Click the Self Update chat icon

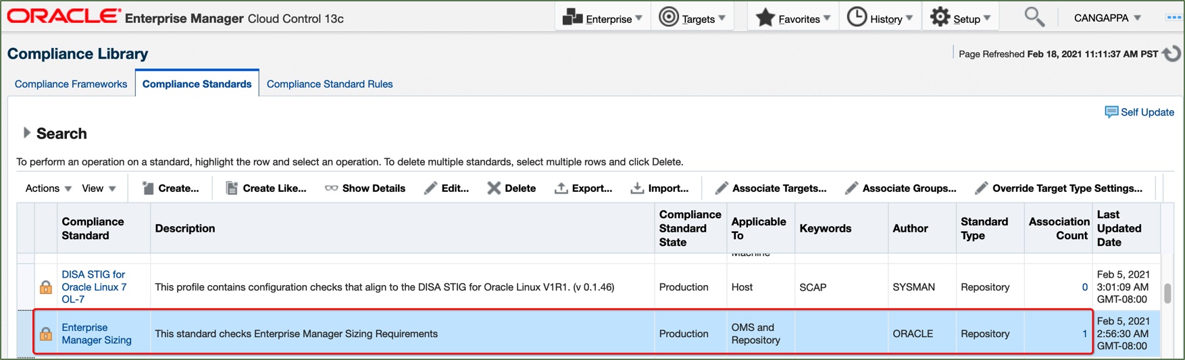click(1111, 112)
